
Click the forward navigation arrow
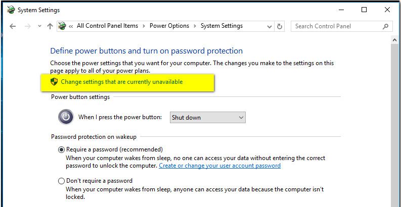click(28, 26)
